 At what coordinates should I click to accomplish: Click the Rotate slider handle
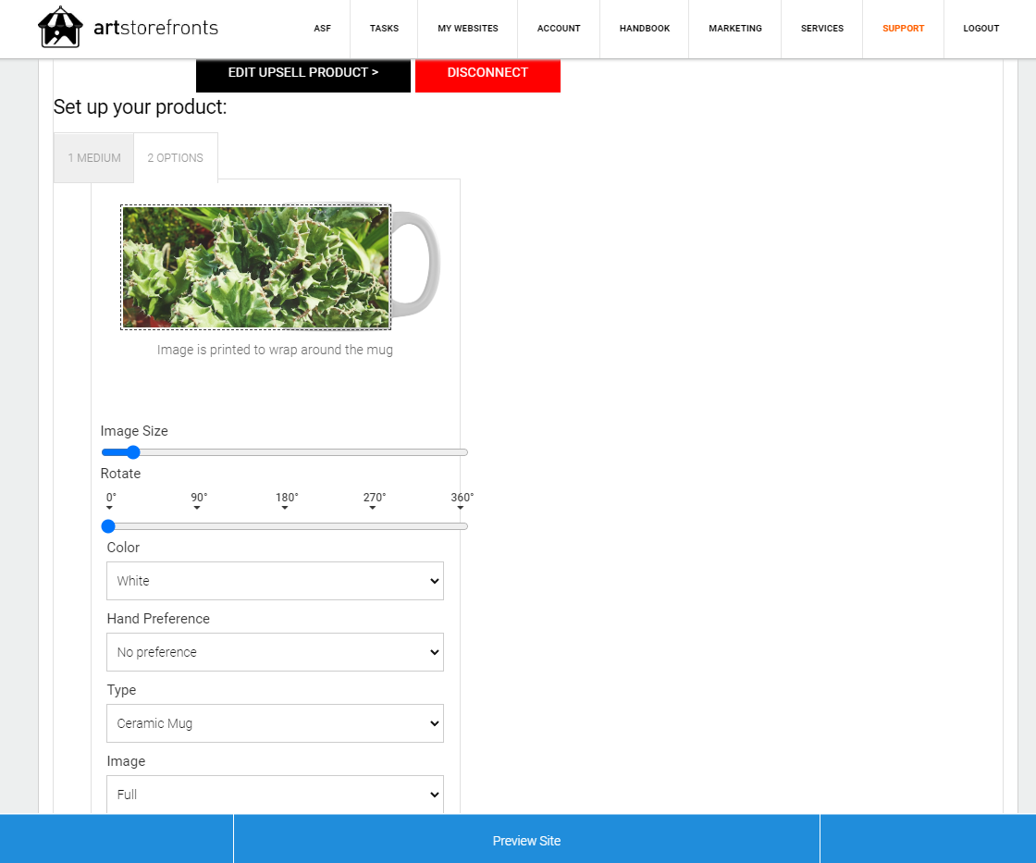(108, 526)
